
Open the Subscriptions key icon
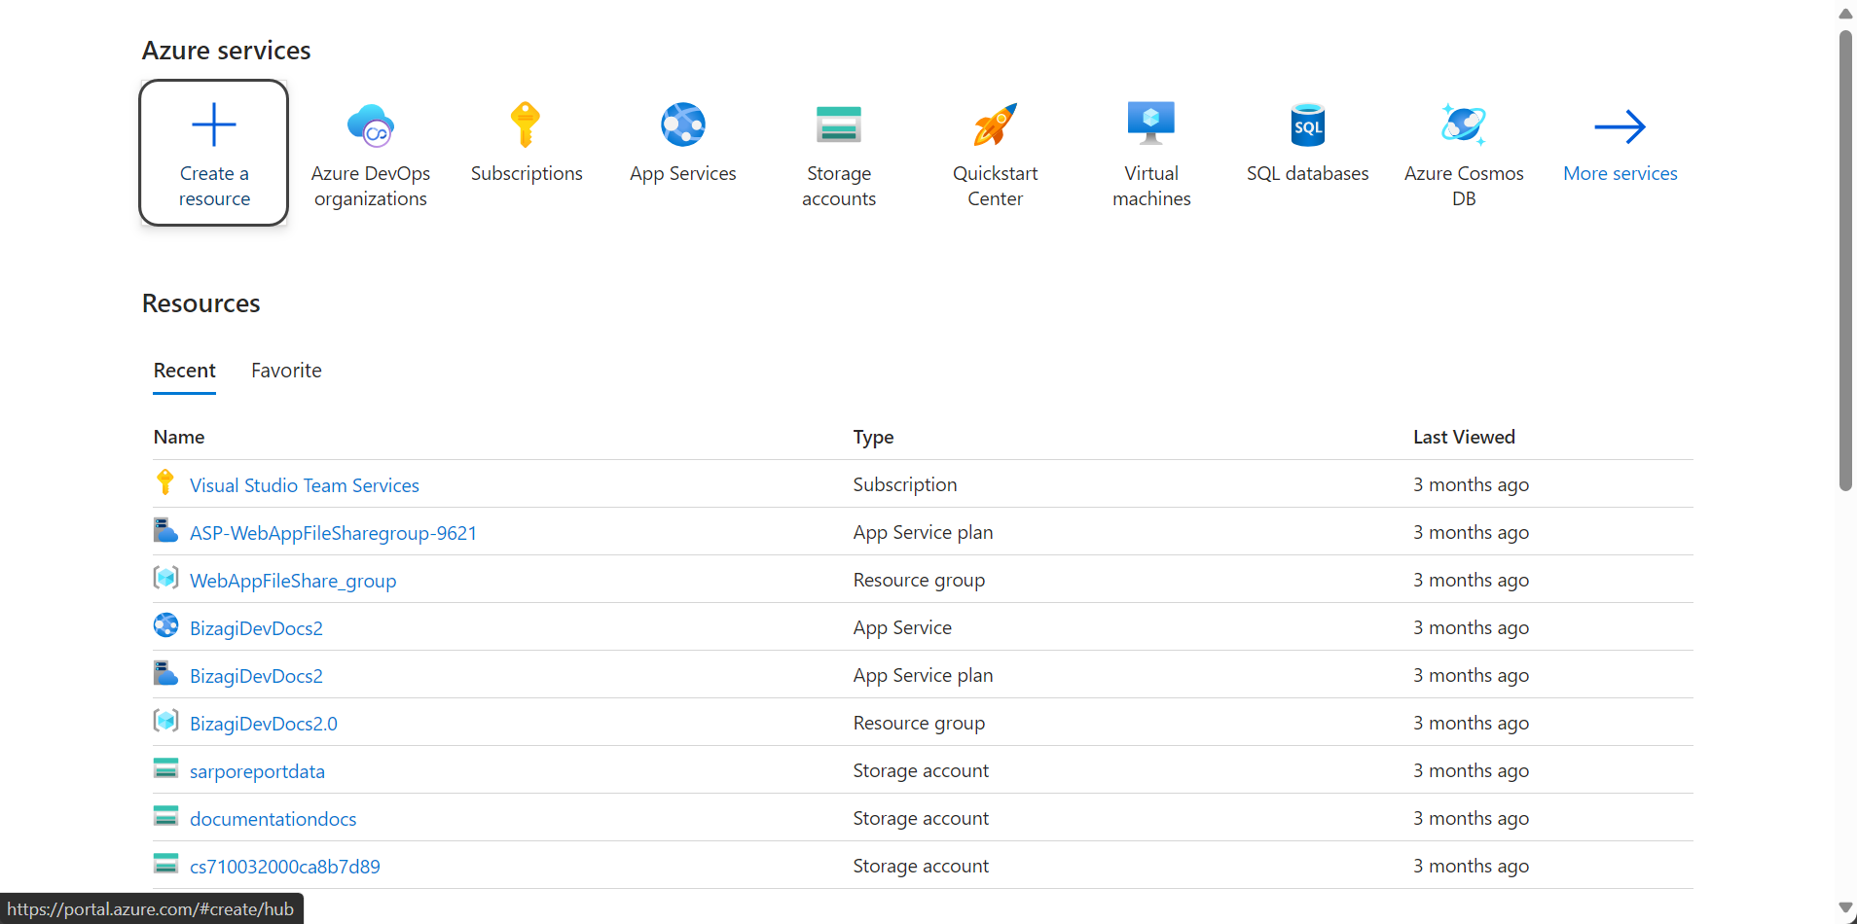pos(526,124)
